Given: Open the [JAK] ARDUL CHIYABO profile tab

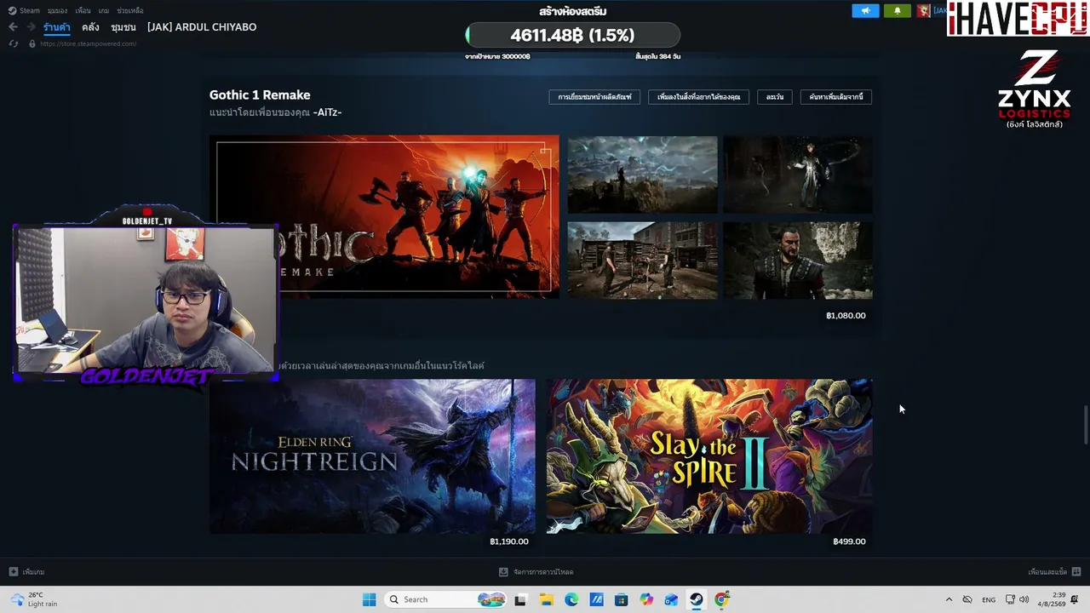Looking at the screenshot, I should pyautogui.click(x=202, y=27).
